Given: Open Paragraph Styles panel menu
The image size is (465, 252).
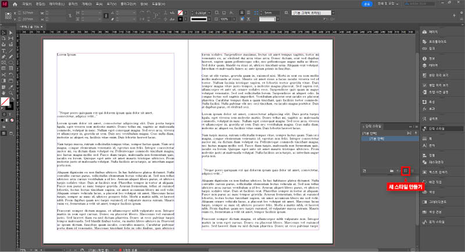Looking at the screenshot, I should point(416,127).
